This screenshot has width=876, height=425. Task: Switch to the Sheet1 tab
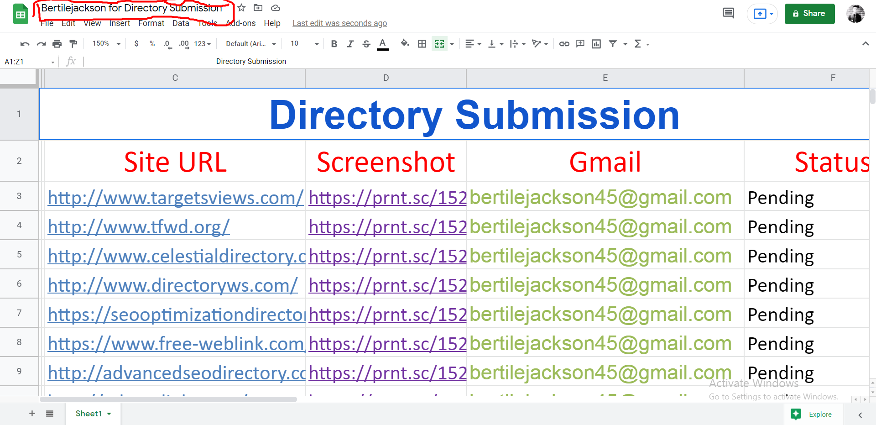pos(89,413)
